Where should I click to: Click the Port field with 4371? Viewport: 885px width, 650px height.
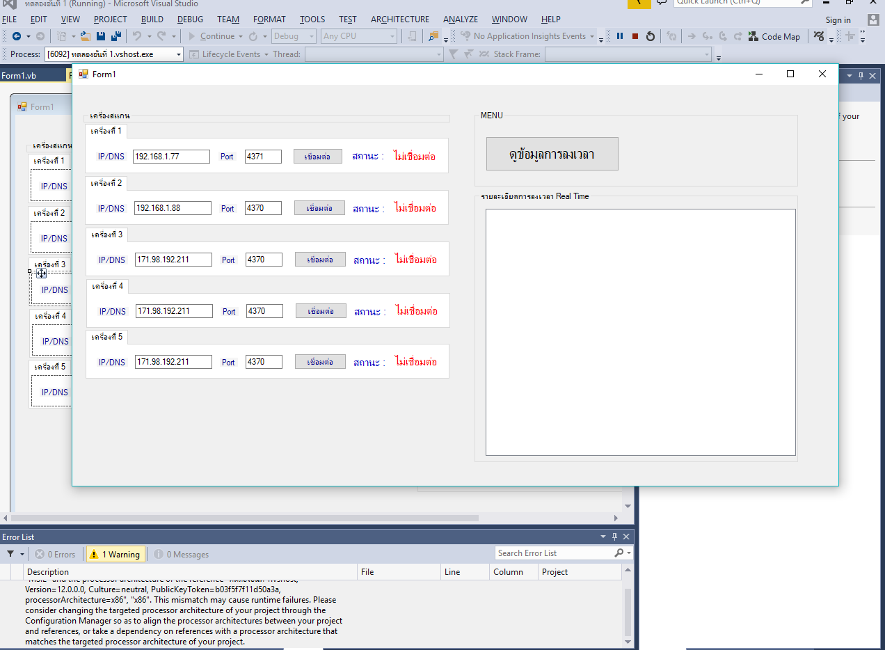(263, 157)
